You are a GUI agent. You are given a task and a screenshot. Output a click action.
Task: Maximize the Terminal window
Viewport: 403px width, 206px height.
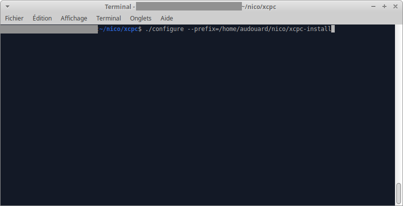[x=384, y=7]
